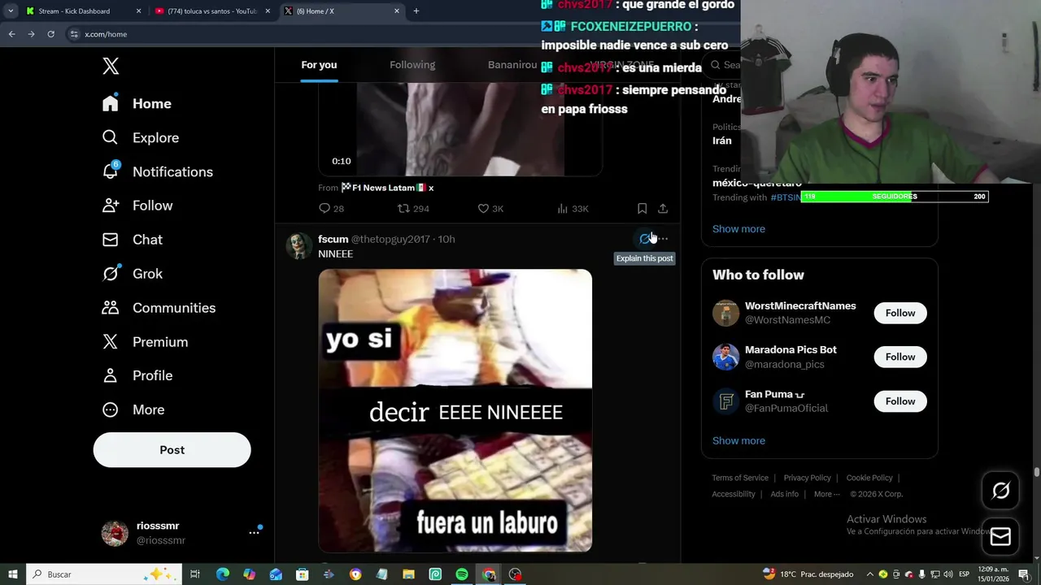Screen dimensions: 1041x585
Task: Open Spotify from the taskbar
Action: click(x=462, y=574)
